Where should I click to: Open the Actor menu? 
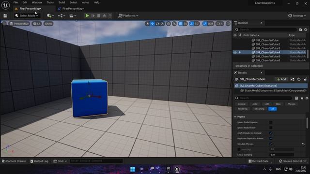pyautogui.click(x=85, y=2)
